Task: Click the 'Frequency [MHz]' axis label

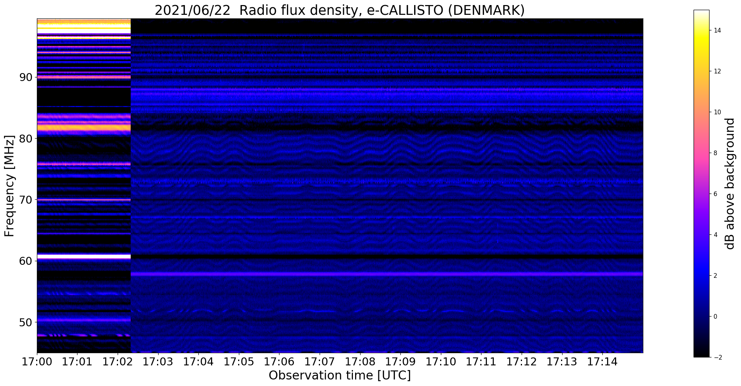Action: point(9,186)
